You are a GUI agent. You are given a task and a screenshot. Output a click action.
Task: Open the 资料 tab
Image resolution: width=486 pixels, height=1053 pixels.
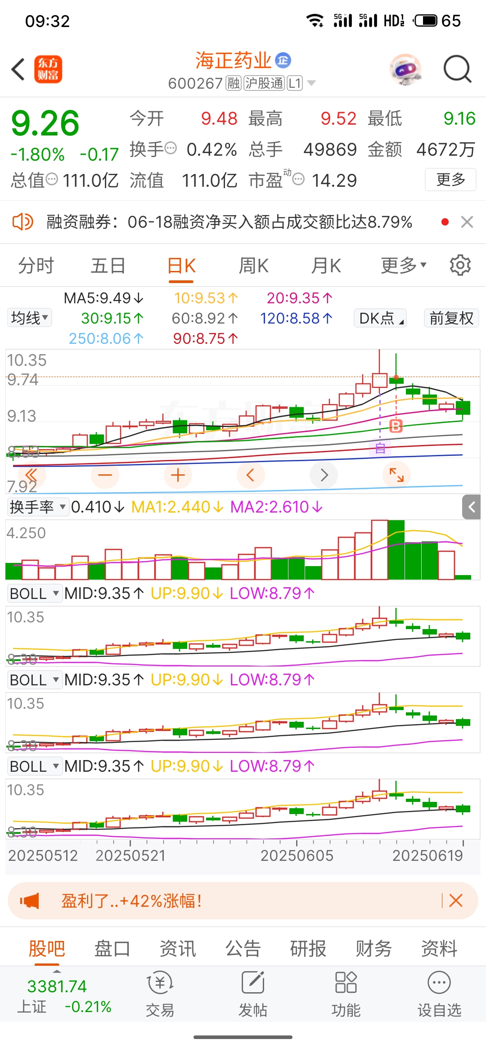click(439, 948)
